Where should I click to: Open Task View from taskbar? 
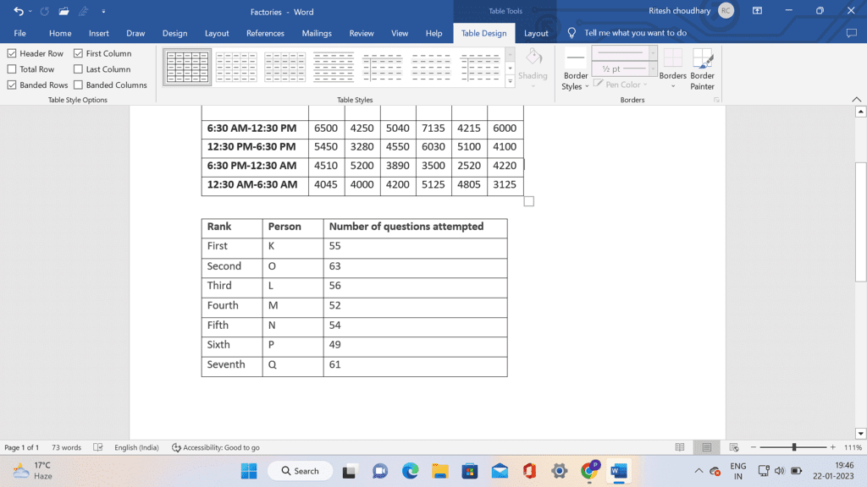(x=349, y=471)
